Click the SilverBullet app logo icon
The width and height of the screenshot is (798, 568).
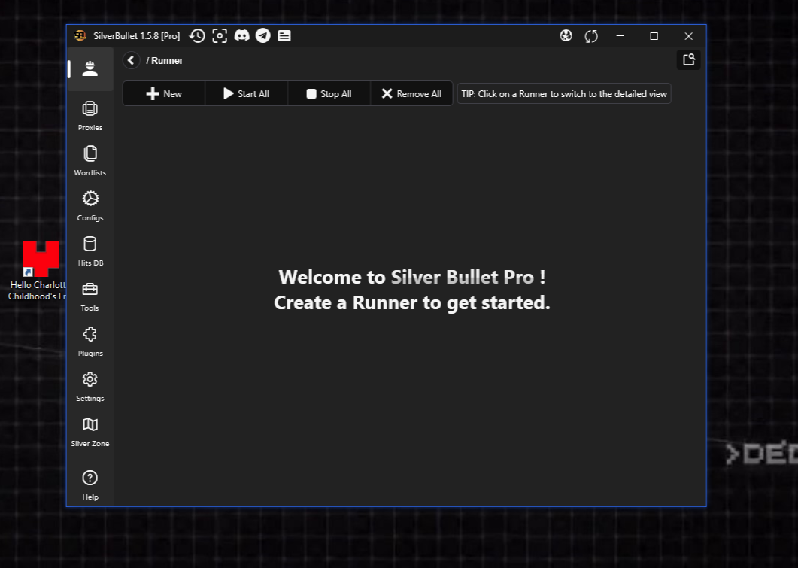(x=80, y=35)
